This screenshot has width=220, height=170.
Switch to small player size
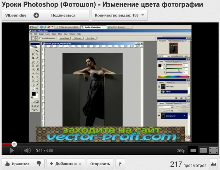click(x=193, y=150)
